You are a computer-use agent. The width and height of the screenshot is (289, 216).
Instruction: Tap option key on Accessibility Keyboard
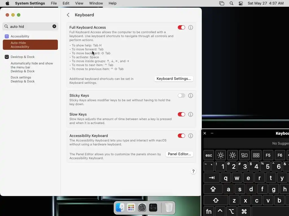(x=231, y=211)
